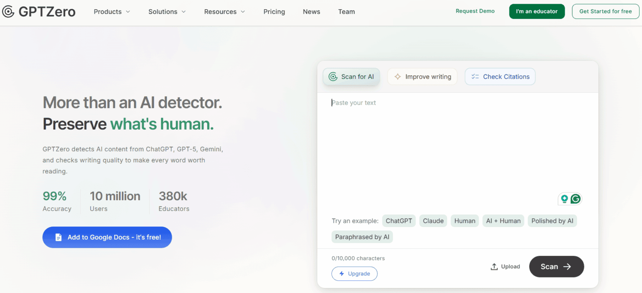Click the green Grammarly G icon
Screen dimensions: 642x293
coord(576,199)
